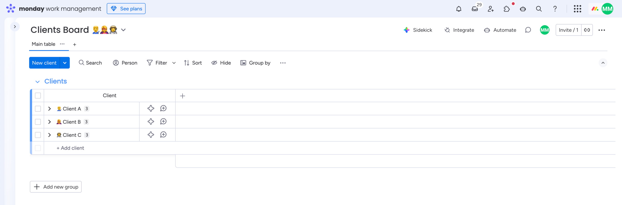This screenshot has width=622, height=205.
Task: Open the help question mark icon
Action: pos(555,9)
